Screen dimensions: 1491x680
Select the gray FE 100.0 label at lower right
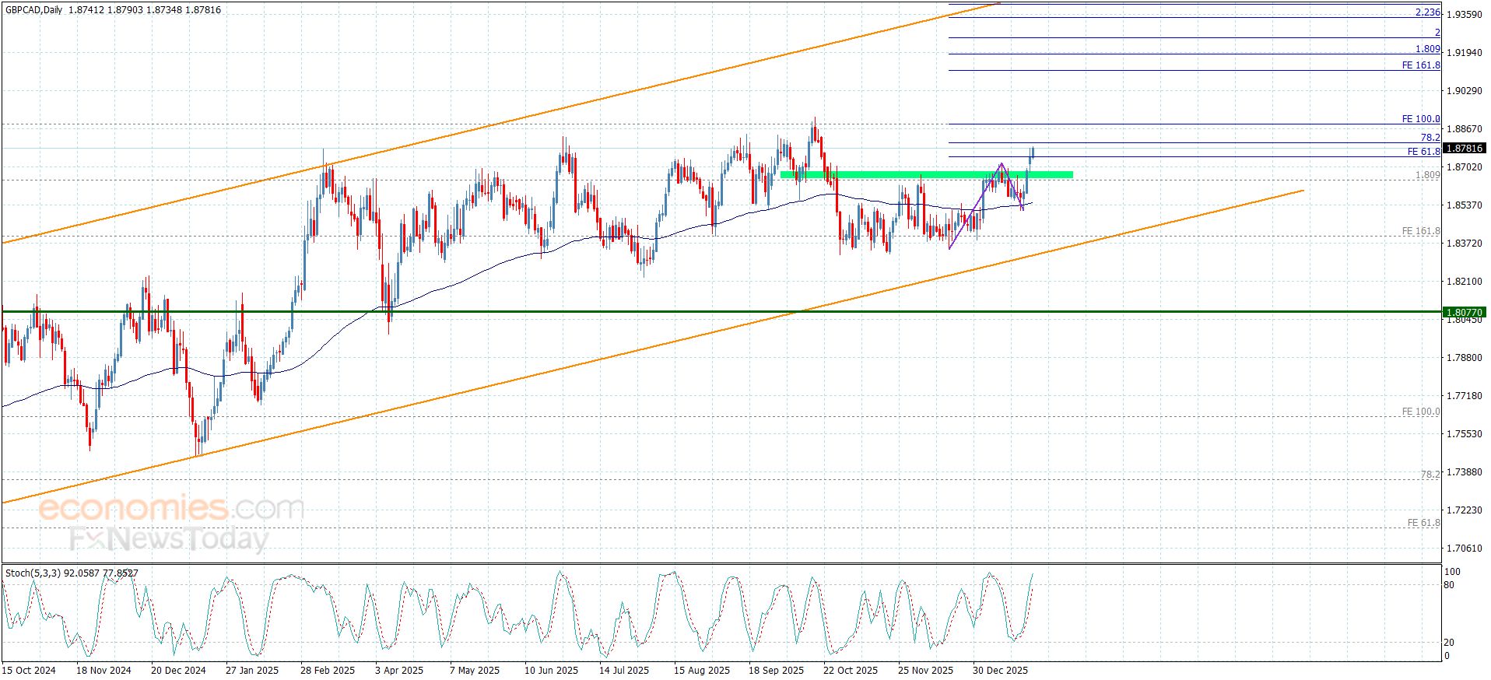click(1420, 412)
